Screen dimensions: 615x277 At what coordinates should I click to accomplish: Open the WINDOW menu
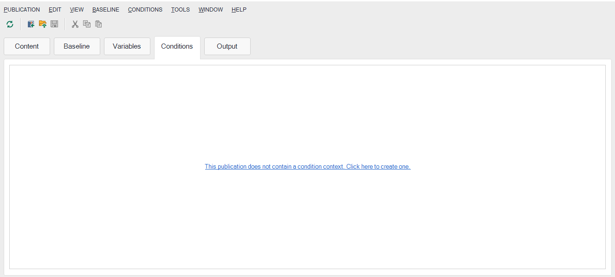pos(211,10)
